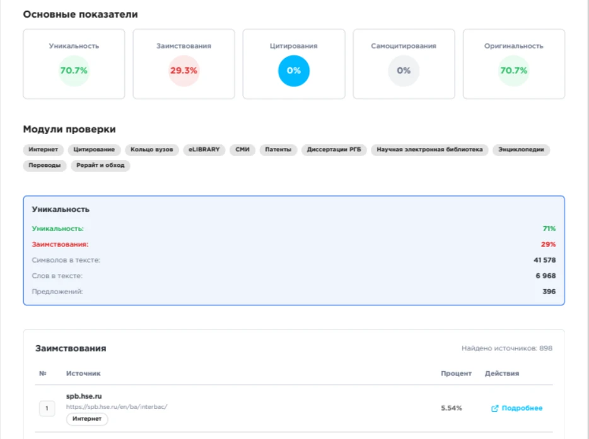589x439 pixels.
Task: Select the Кольцо вузов module chip
Action: [152, 150]
